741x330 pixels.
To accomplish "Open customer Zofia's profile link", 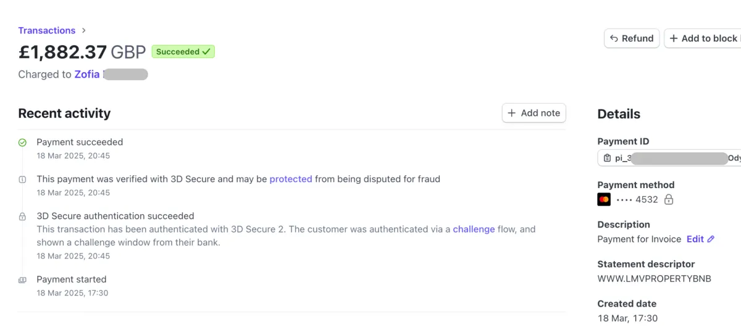I will click(x=87, y=74).
